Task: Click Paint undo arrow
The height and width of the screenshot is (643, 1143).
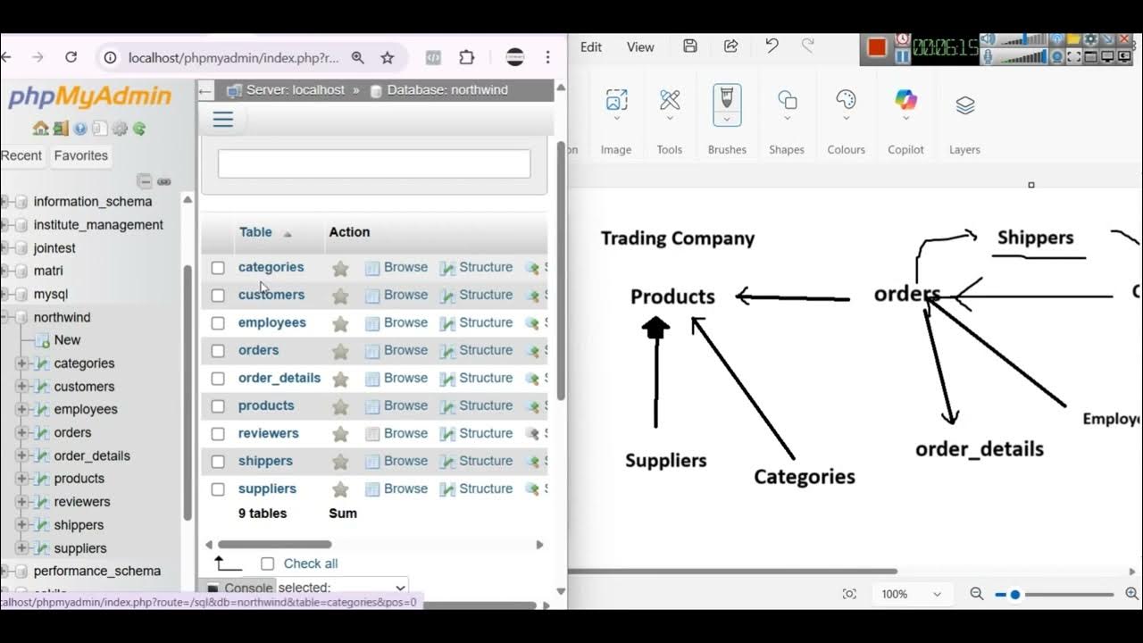Action: click(x=772, y=46)
